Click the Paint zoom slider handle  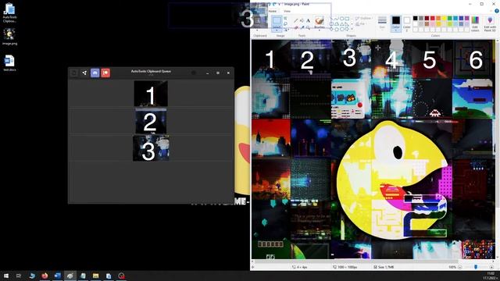[x=476, y=267]
